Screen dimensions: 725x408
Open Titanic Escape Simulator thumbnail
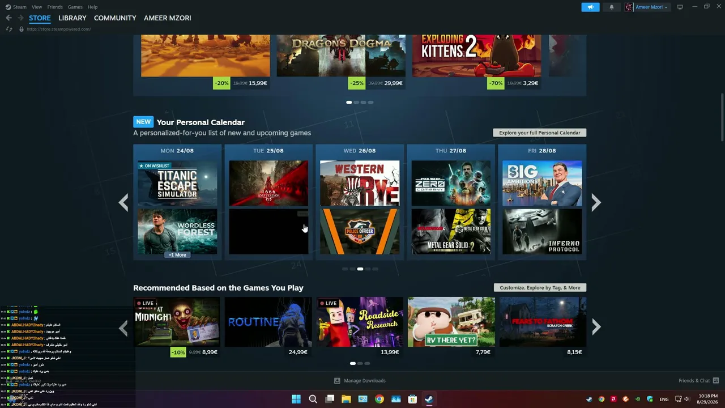[177, 183]
